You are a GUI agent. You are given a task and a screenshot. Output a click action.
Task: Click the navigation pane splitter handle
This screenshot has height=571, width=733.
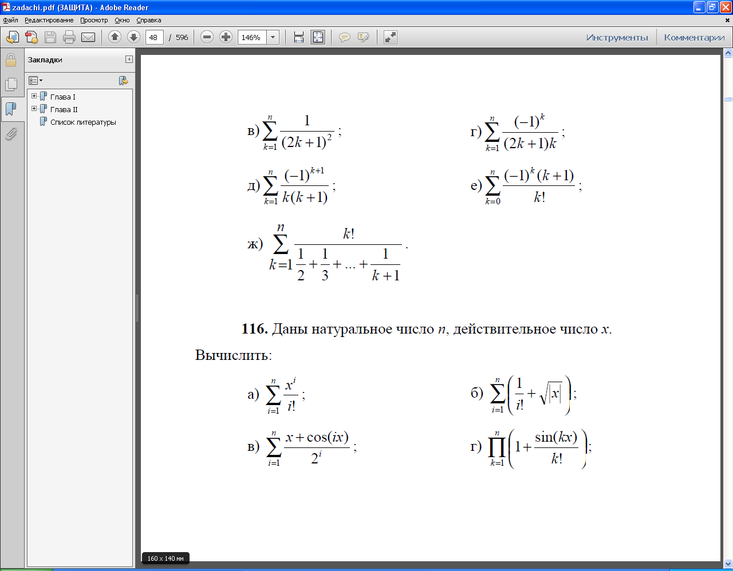coord(137,308)
